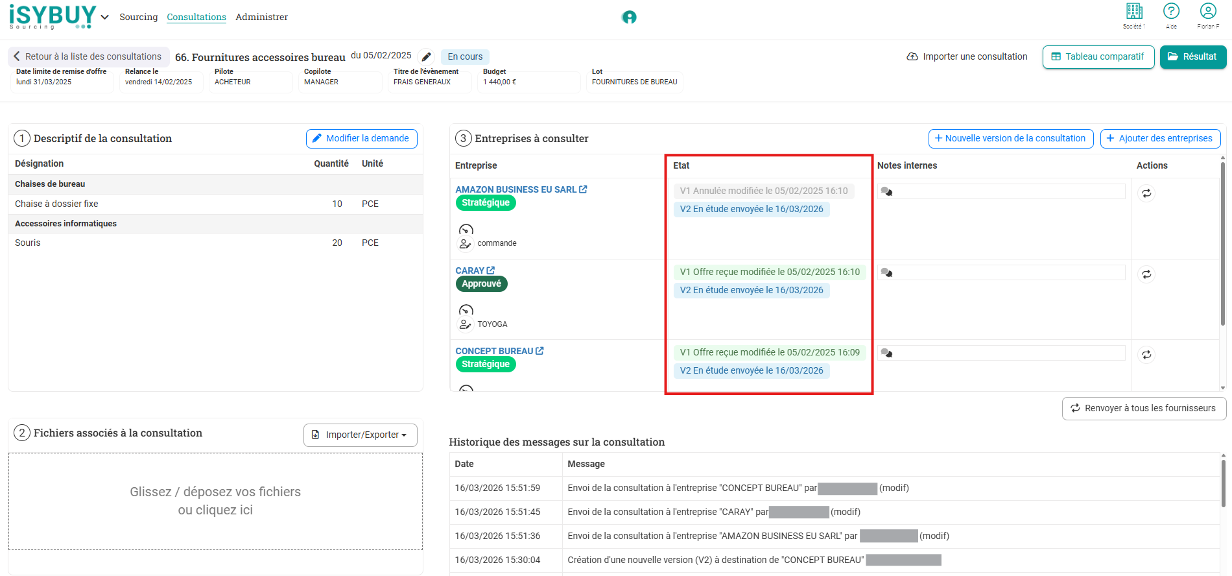Screen dimensions: 1232x576
Task: Open the CONCEPT BUREAU supplier link
Action: click(499, 351)
